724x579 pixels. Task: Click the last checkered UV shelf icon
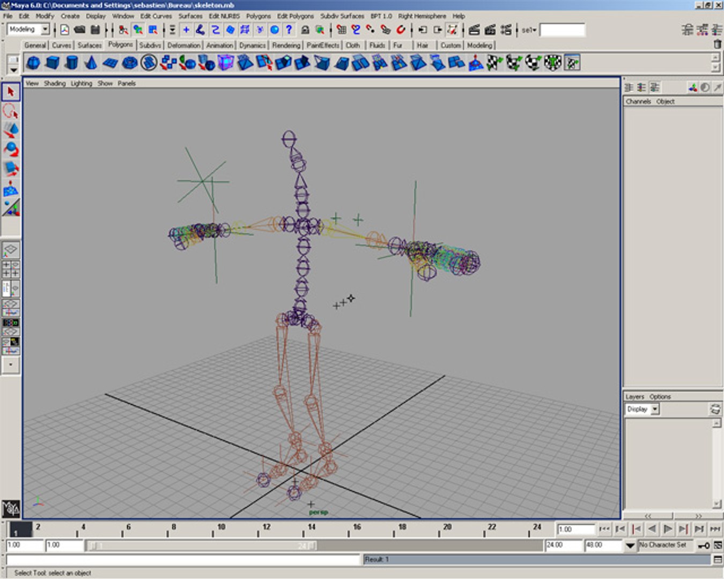point(572,63)
